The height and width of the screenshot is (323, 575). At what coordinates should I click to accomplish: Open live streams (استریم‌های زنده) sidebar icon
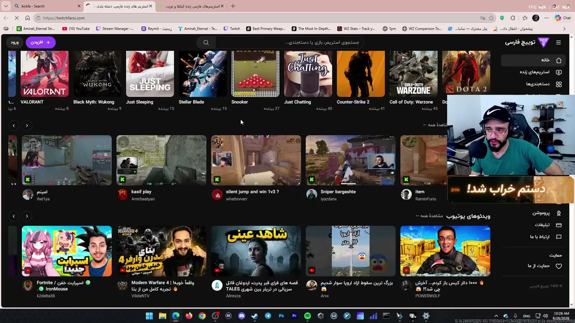559,72
